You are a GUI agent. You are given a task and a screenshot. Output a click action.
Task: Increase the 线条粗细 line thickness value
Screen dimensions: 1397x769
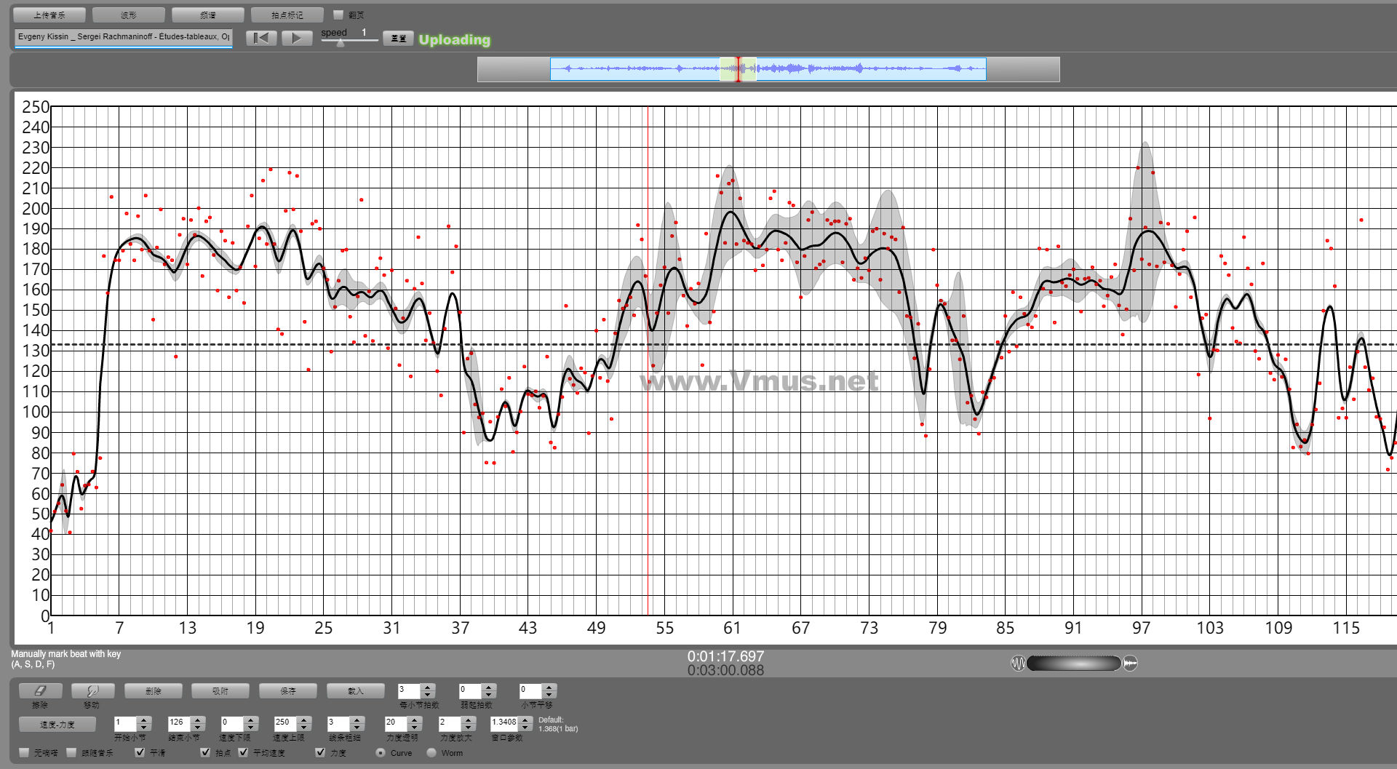(x=357, y=720)
